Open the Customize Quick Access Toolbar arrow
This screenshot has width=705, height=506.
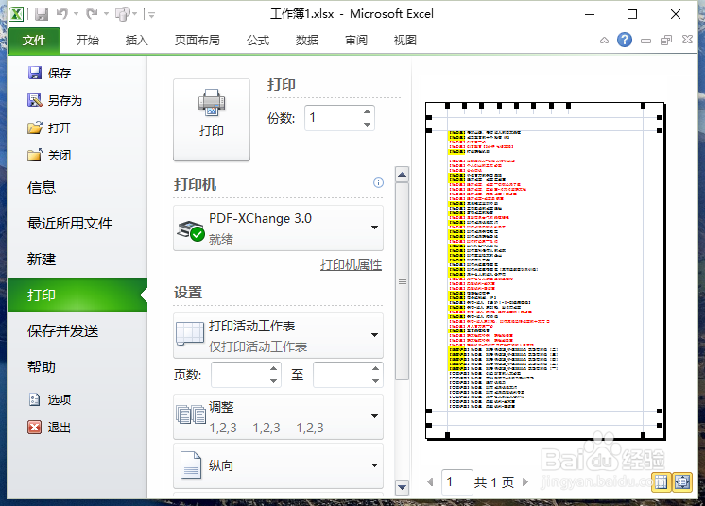coord(151,15)
